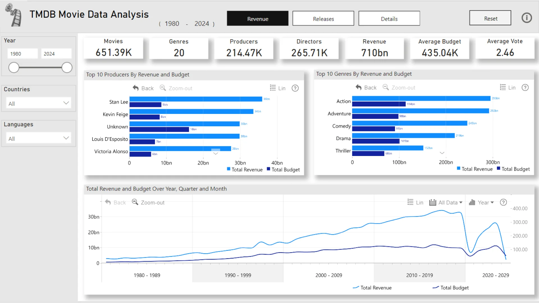Viewport: 539px width, 303px height.
Task: Open help icon in Top 10 Genres chart
Action: (x=525, y=88)
